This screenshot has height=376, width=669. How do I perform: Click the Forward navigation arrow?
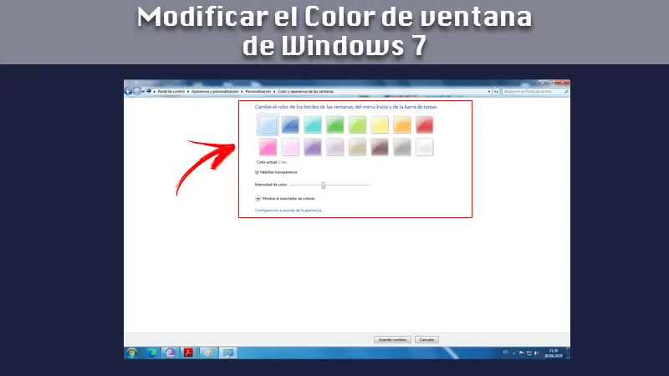click(136, 91)
